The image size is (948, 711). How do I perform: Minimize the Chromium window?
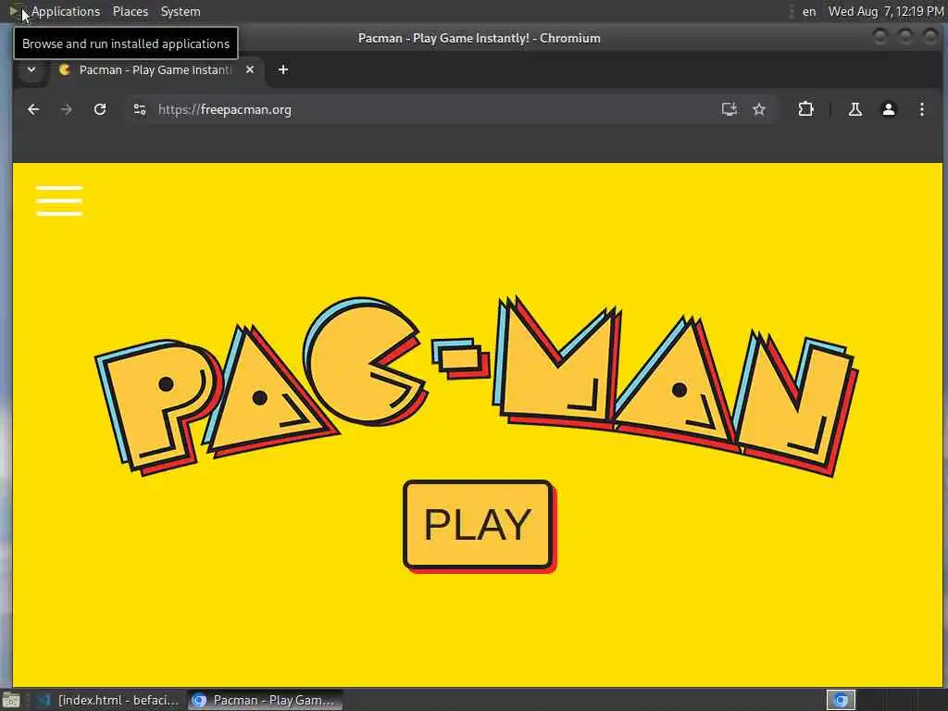[880, 37]
